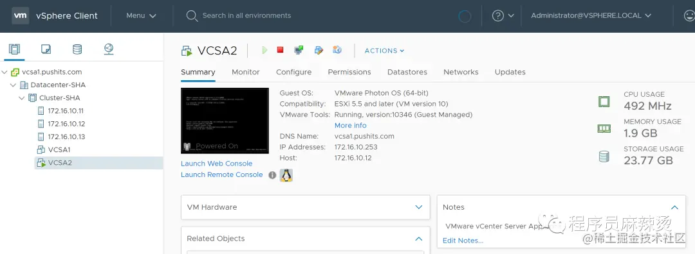Screen dimensions: 695x254
Task: Click the red Power Off icon
Action: click(280, 50)
